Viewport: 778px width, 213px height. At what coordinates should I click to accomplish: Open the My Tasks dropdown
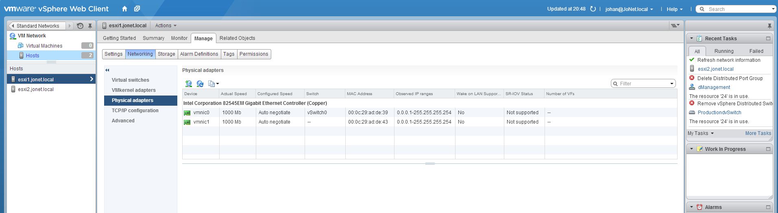tap(700, 133)
